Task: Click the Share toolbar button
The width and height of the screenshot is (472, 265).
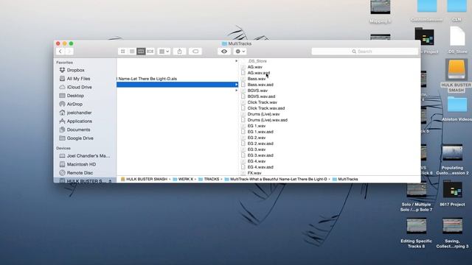Action: coord(180,52)
